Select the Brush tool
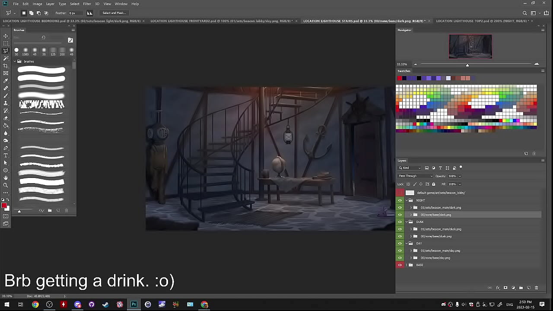Viewport: 553px width, 311px height. (6, 95)
